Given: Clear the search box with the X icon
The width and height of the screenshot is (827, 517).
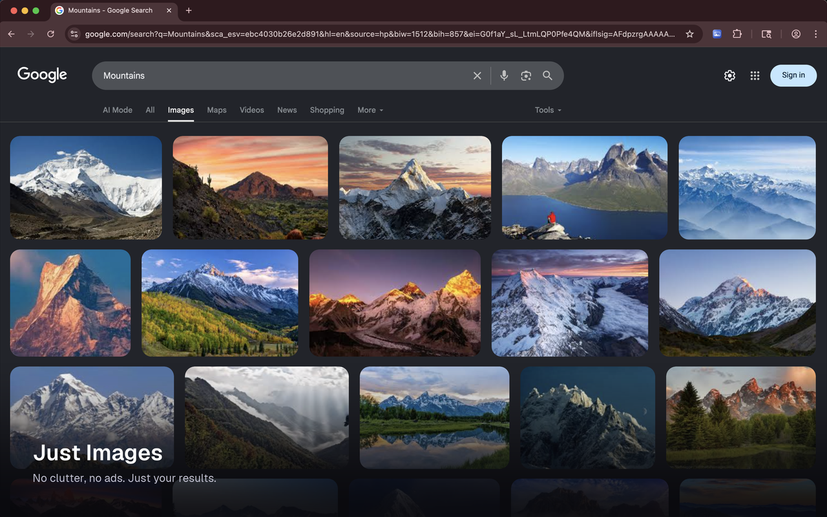Looking at the screenshot, I should (x=477, y=76).
